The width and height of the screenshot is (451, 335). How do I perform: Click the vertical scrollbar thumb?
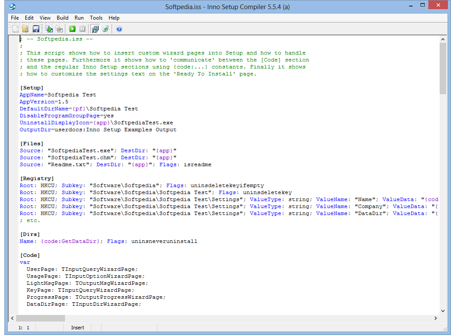(x=443, y=68)
